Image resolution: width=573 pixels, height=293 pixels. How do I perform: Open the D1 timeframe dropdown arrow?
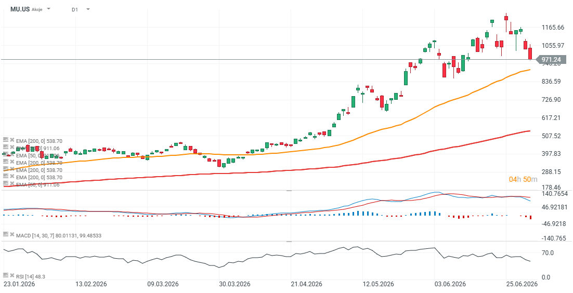tap(88, 9)
